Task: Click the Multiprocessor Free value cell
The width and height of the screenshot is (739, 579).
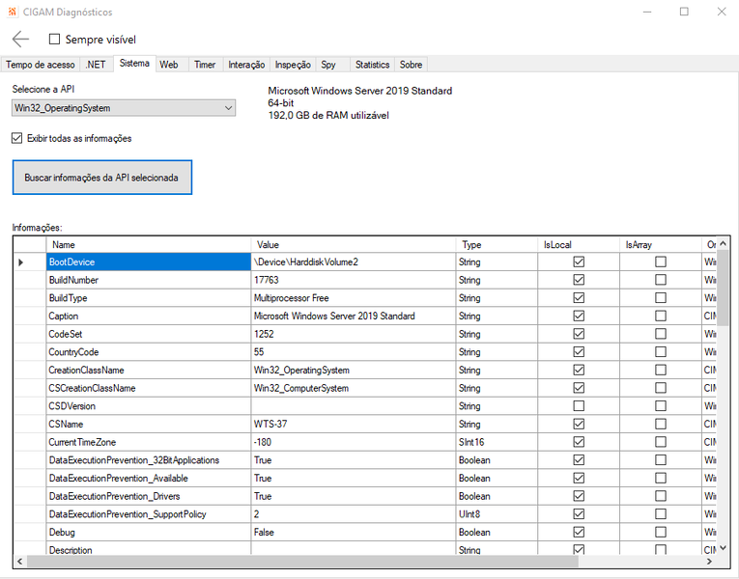Action: tap(354, 298)
